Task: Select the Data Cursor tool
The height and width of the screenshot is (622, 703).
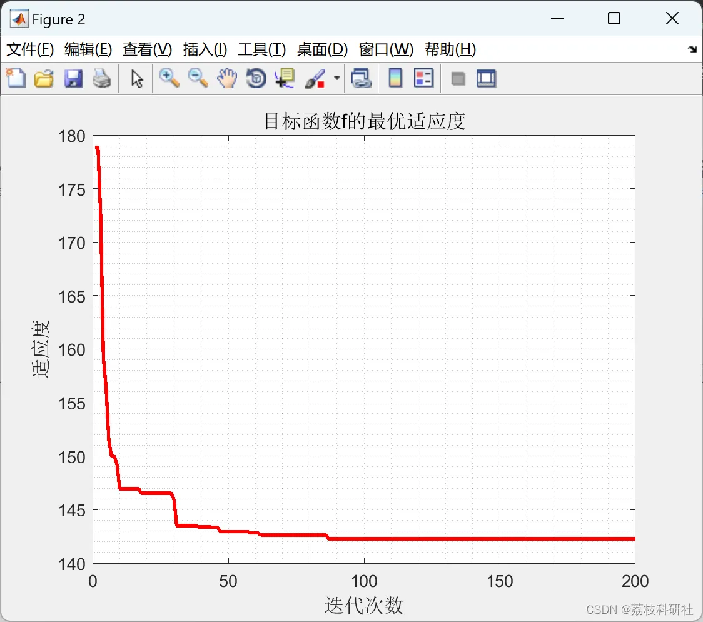Action: tap(285, 78)
